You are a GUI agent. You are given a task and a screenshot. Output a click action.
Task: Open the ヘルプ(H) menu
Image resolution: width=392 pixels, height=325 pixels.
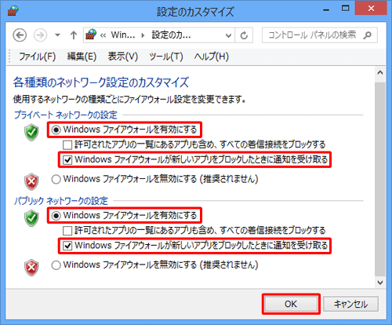click(x=212, y=57)
